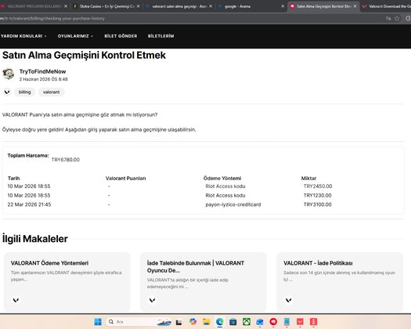411x329 pixels.
Task: Open File Explorer from the taskbar
Action: tap(207, 322)
